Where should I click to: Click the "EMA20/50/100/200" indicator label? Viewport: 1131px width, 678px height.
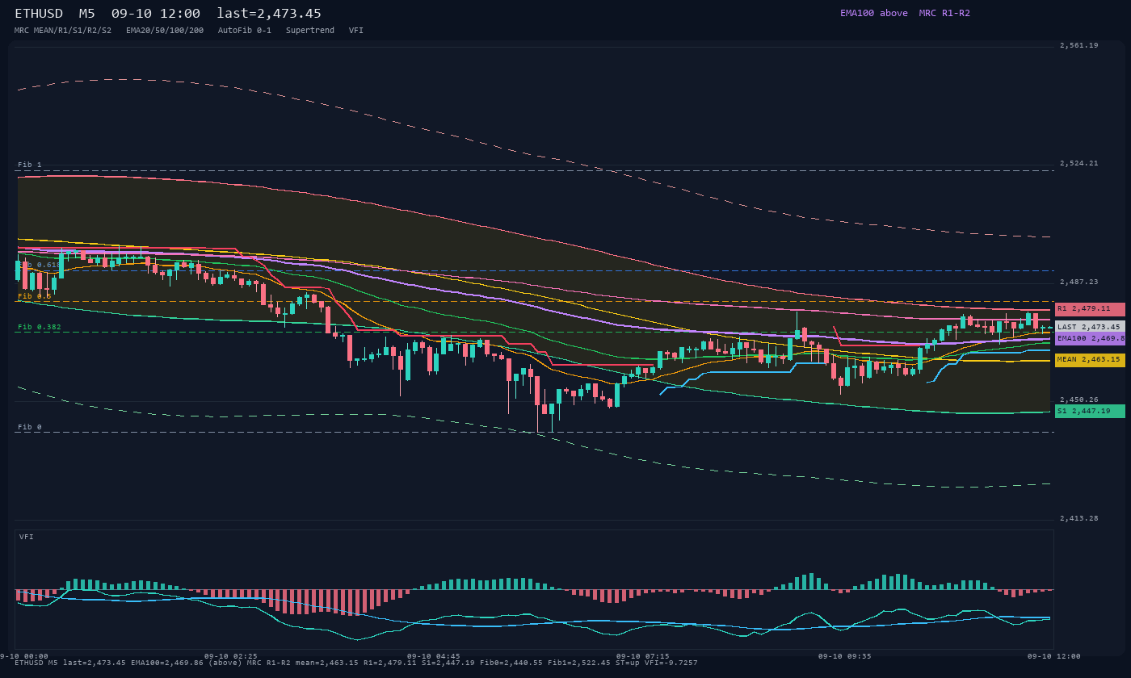(x=165, y=31)
